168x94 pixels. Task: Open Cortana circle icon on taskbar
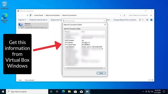51,92
